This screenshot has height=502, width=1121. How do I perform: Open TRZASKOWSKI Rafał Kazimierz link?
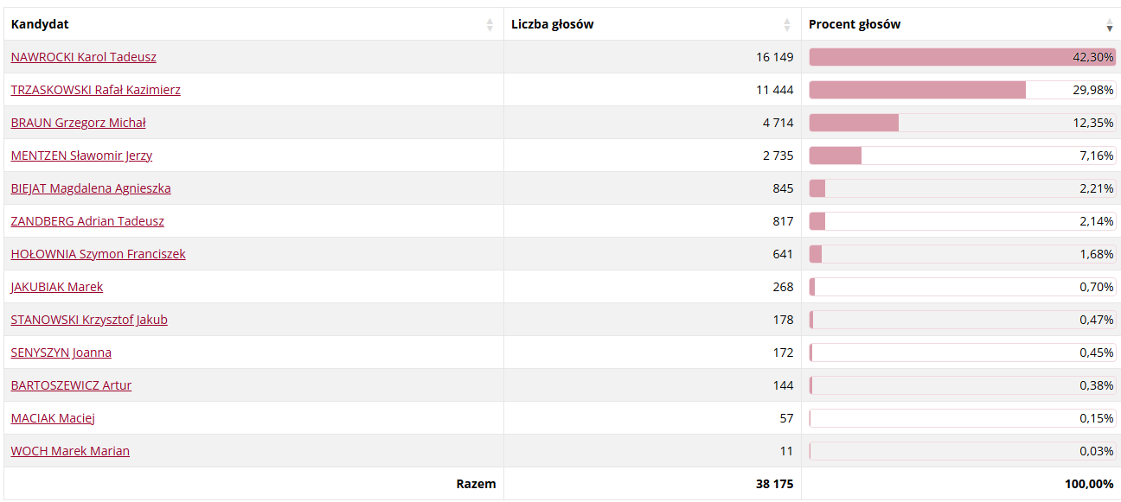tap(96, 90)
